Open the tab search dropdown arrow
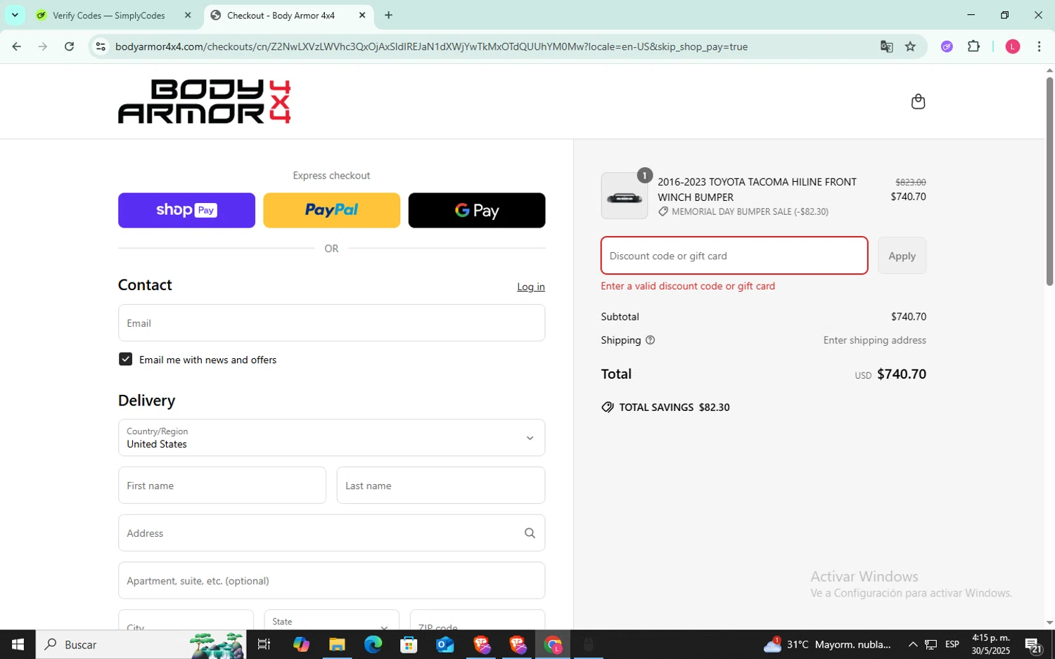1055x659 pixels. pos(15,15)
